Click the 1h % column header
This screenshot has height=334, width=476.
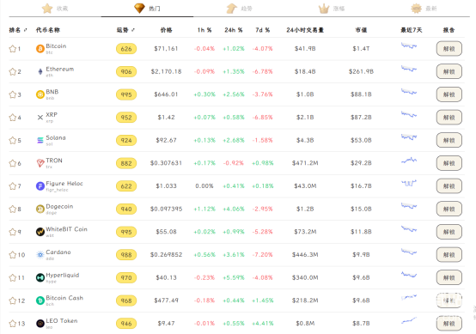pyautogui.click(x=204, y=30)
